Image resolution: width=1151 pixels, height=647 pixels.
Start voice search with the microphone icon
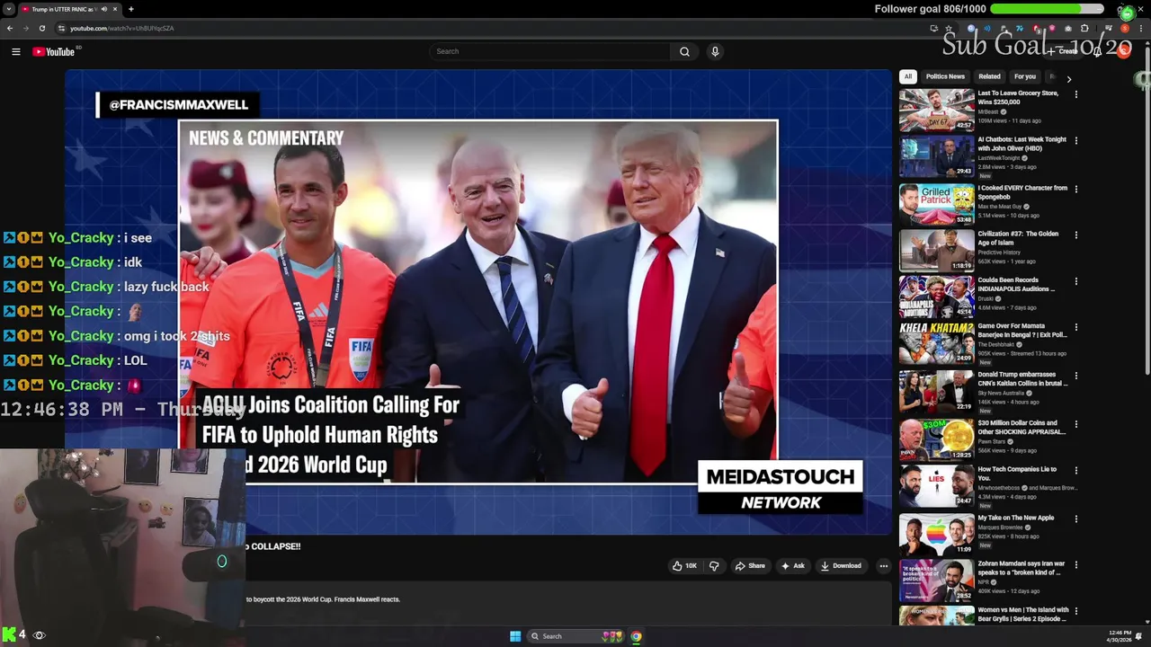(715, 51)
